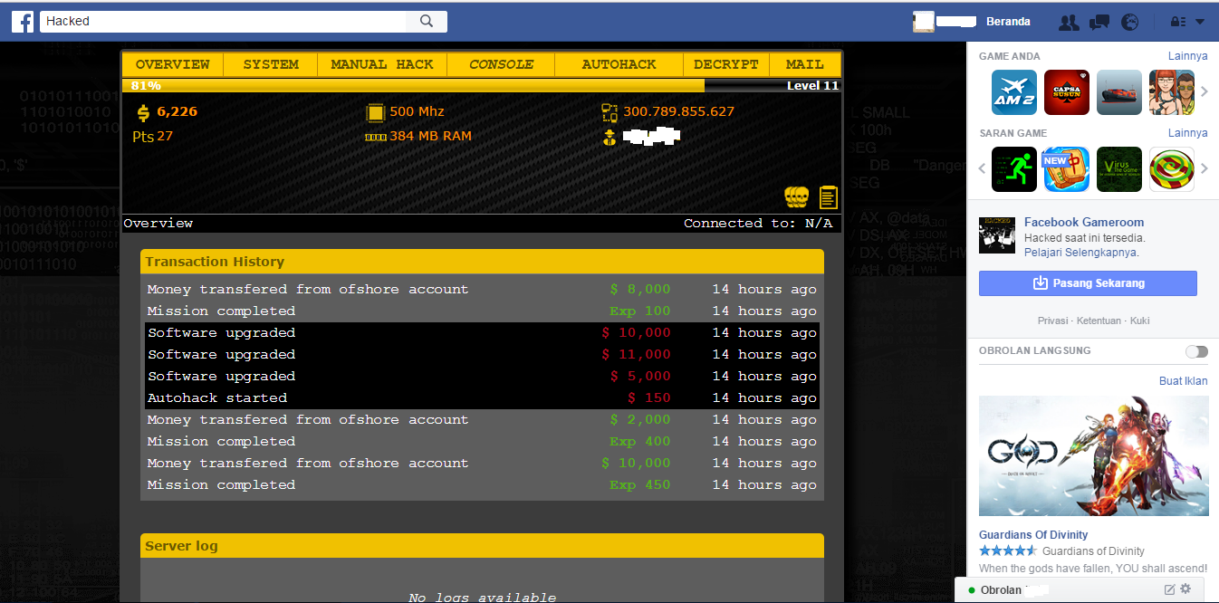Switch to the SYSTEM tab
The height and width of the screenshot is (603, 1219).
[271, 64]
